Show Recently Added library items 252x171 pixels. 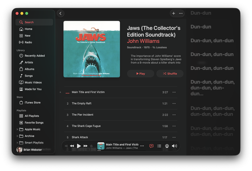tap(34, 55)
